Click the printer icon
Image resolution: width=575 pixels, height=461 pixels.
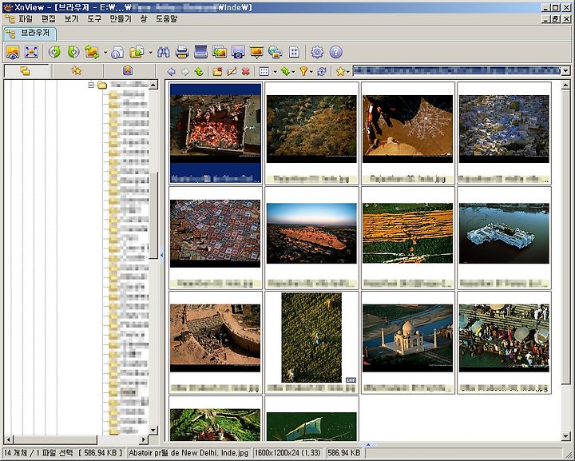[x=182, y=52]
